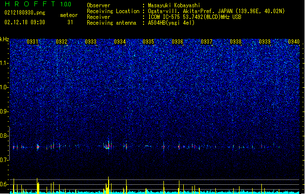Click the HROFFT 1.0.0 title text
The image size is (305, 194).
[38, 4]
